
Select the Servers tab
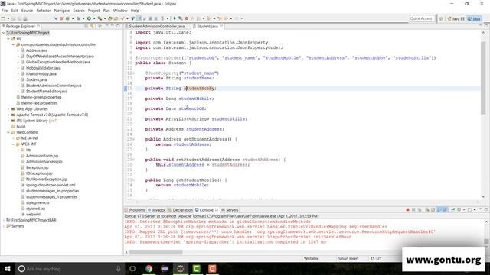pyautogui.click(x=230, y=210)
